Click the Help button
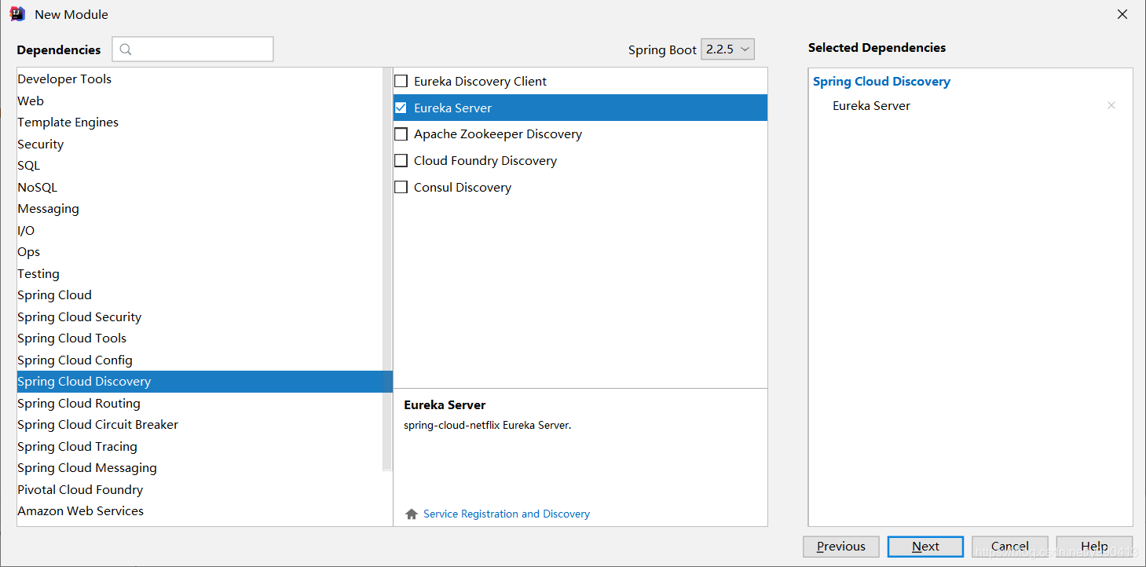The height and width of the screenshot is (567, 1146). click(1094, 547)
